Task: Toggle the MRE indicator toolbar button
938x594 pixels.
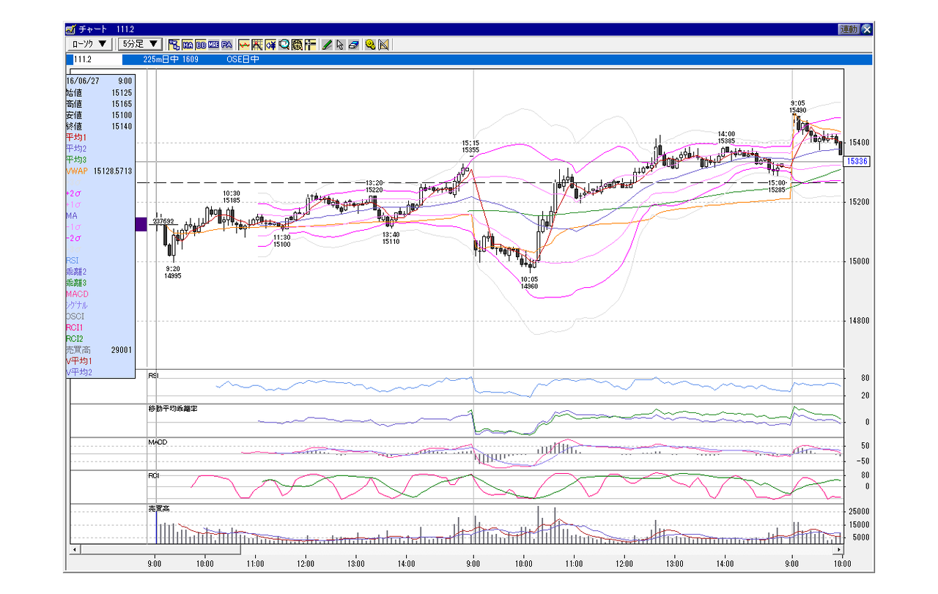Action: [x=213, y=44]
